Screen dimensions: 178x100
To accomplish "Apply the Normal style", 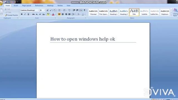I will 93,12.
